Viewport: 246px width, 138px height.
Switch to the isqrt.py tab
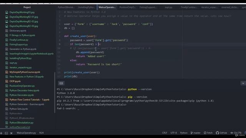click(x=168, y=7)
